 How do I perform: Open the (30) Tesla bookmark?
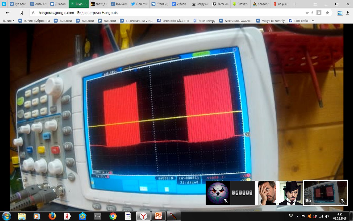[298, 21]
